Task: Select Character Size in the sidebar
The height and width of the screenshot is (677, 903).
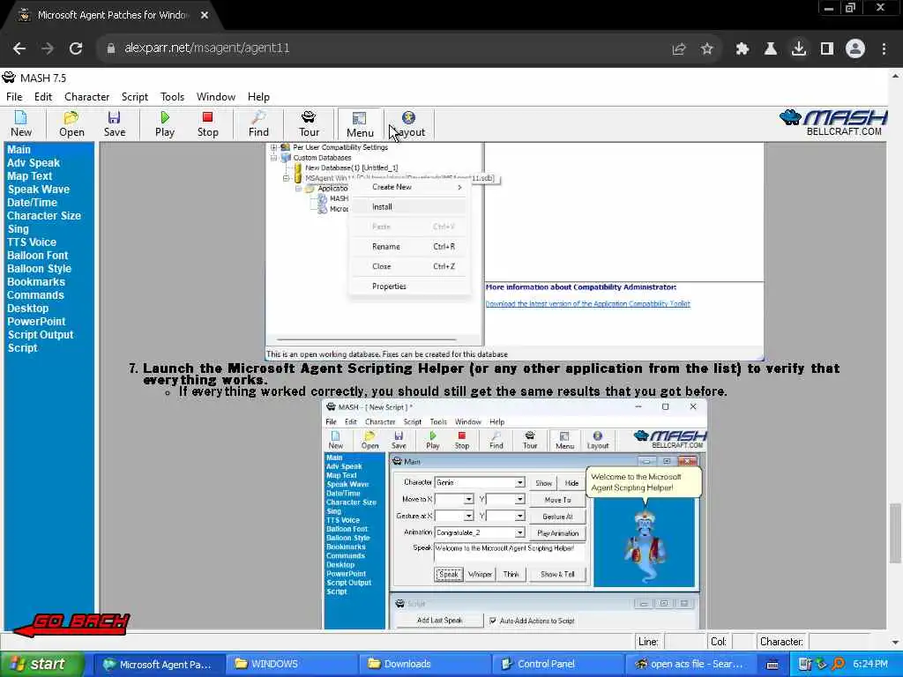Action: (x=44, y=216)
